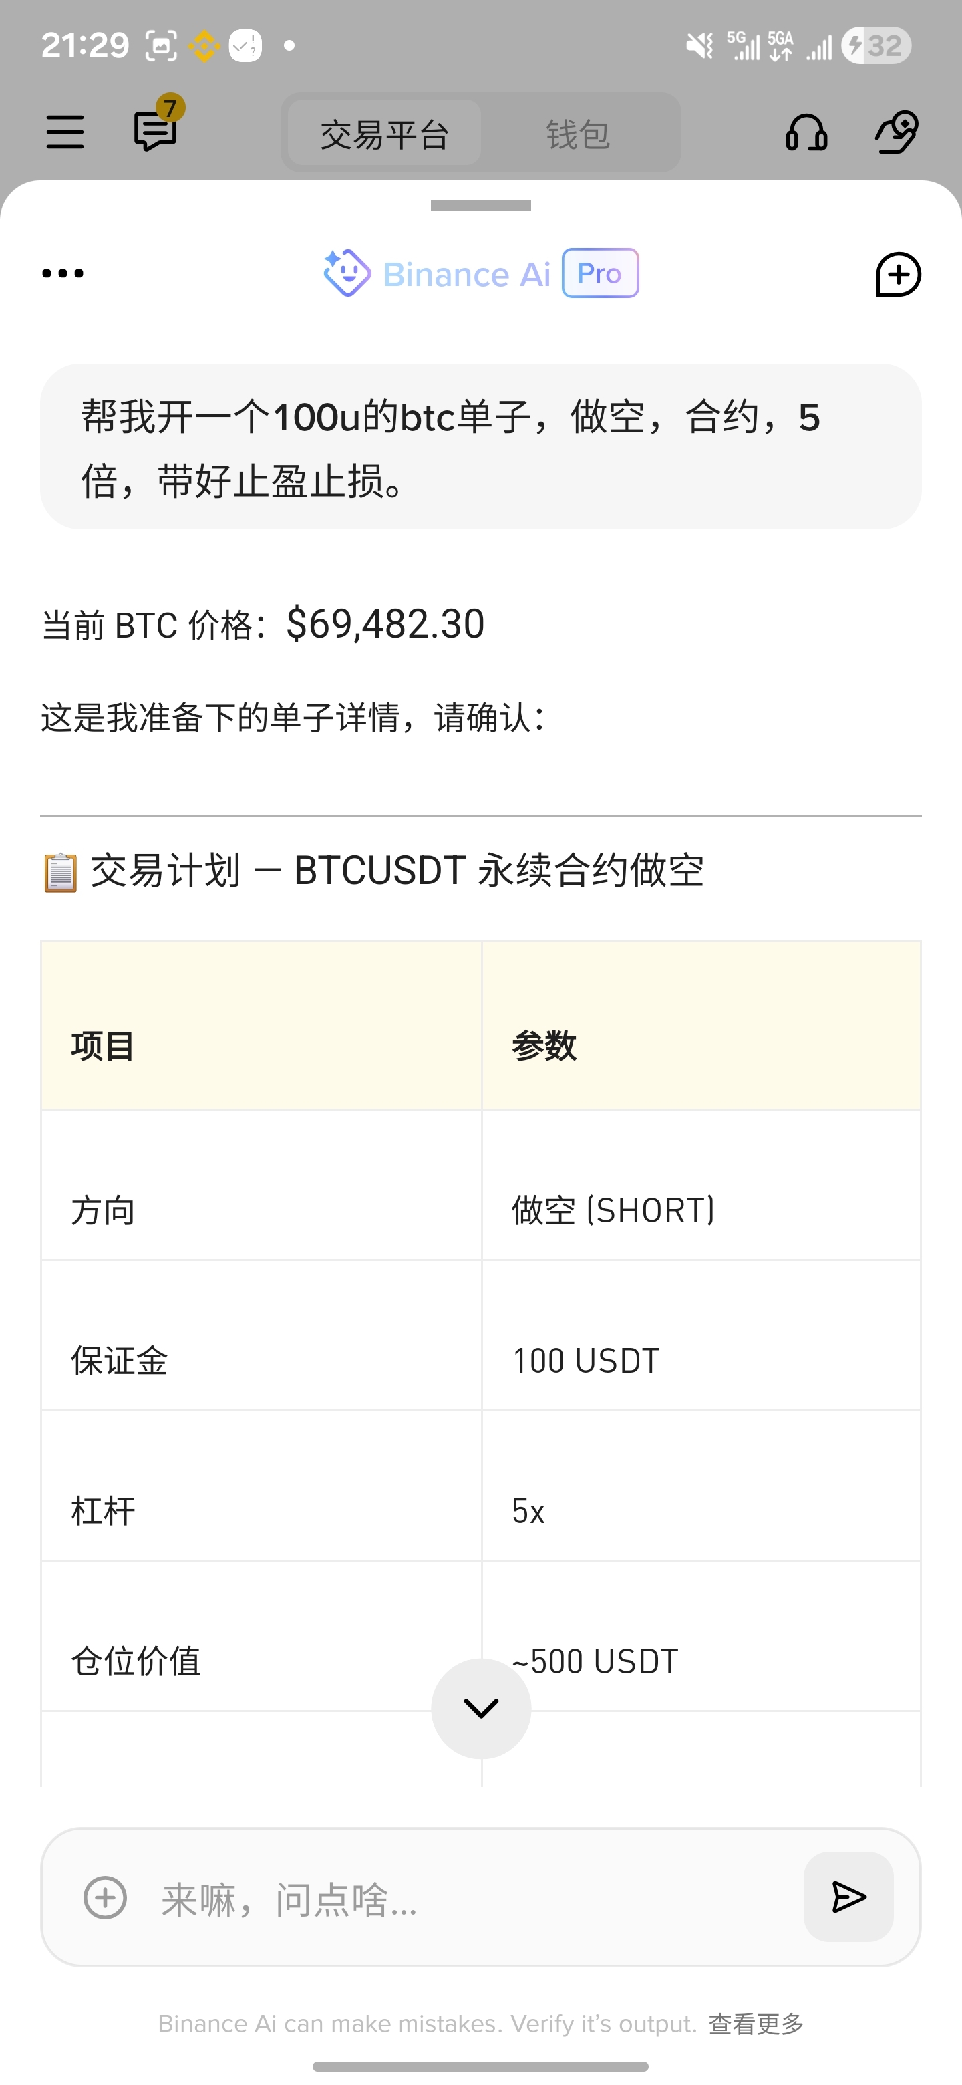Tap the user message bubble about 100u btc

click(x=480, y=447)
